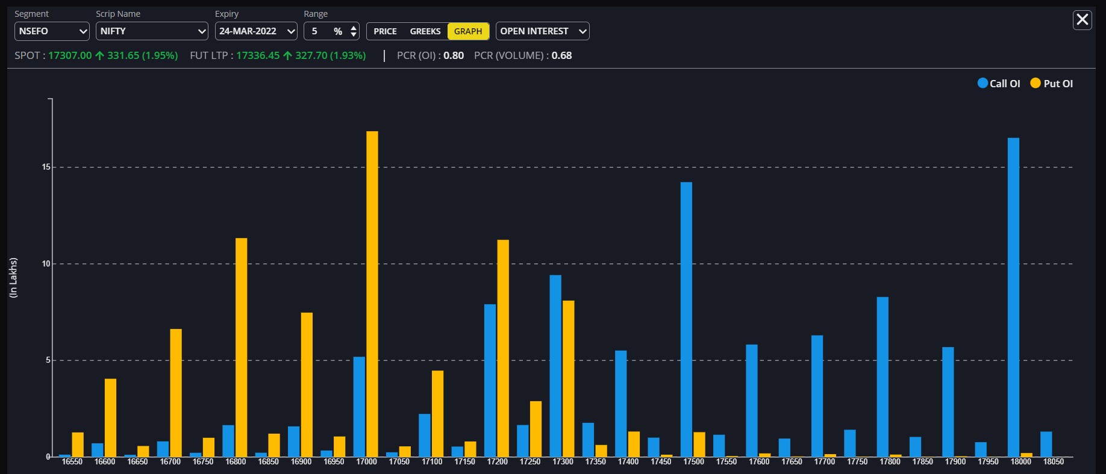Open the Expiry dropdown showing 24-MAR-2022
The height and width of the screenshot is (474, 1106).
[x=256, y=31]
